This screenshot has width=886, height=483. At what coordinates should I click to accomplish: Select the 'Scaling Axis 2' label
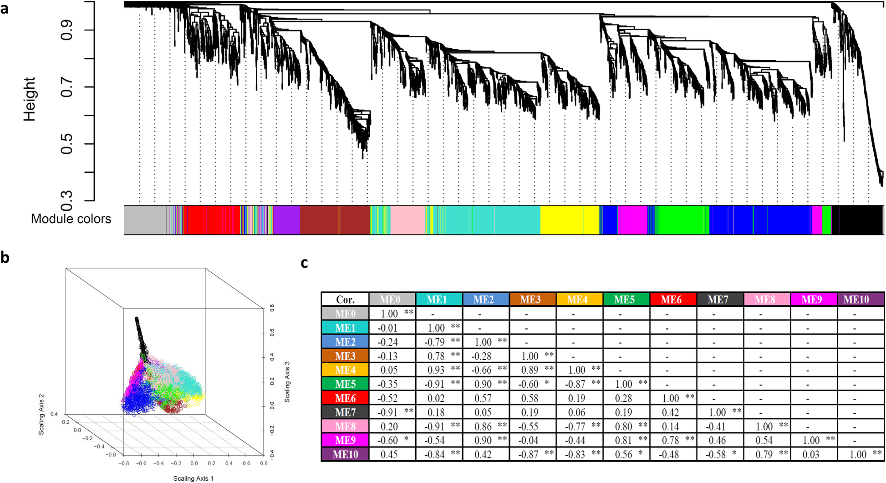[x=41, y=414]
